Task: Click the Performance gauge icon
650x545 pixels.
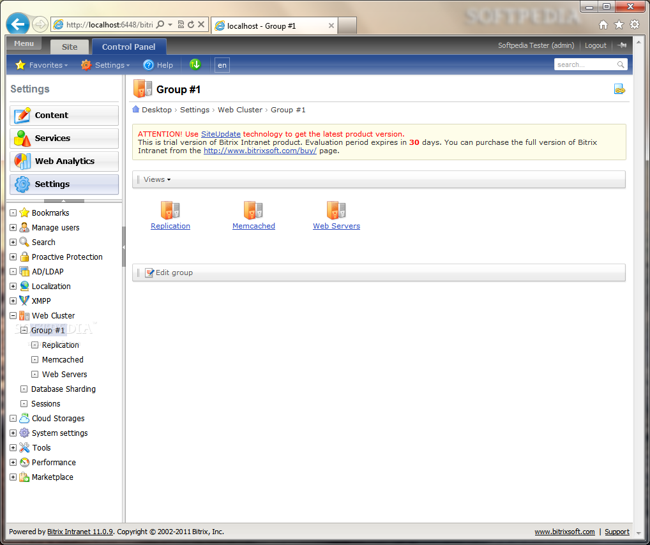Action: pos(24,463)
